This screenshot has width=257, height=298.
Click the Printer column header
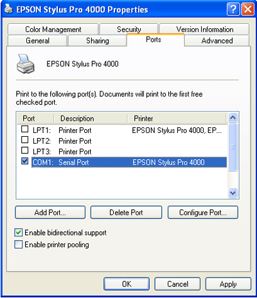click(177, 118)
